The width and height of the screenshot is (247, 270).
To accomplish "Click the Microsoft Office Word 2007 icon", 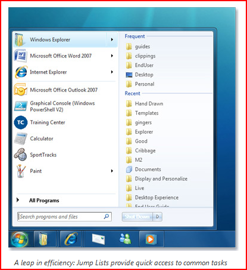I will coord(20,56).
